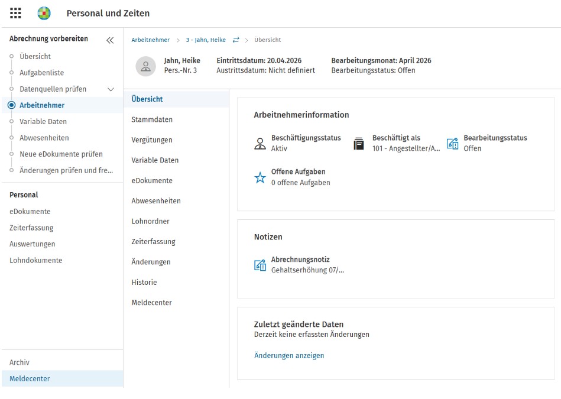Click the colorful globe logo

(x=44, y=13)
